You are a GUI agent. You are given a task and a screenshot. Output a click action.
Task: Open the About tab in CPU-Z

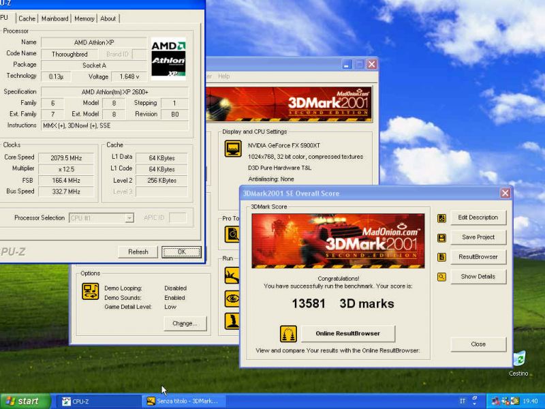pyautogui.click(x=108, y=18)
